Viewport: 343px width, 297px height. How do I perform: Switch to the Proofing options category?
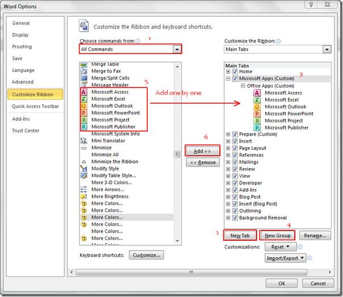click(x=22, y=47)
